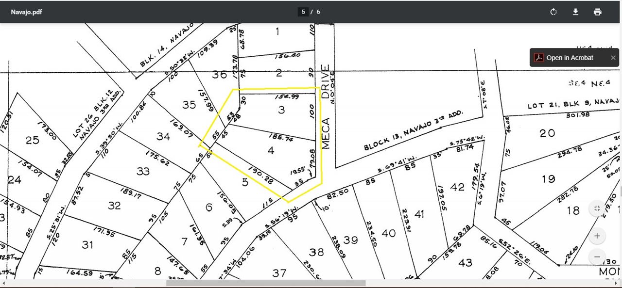Print the PDF document
The width and height of the screenshot is (622, 288).
[598, 12]
